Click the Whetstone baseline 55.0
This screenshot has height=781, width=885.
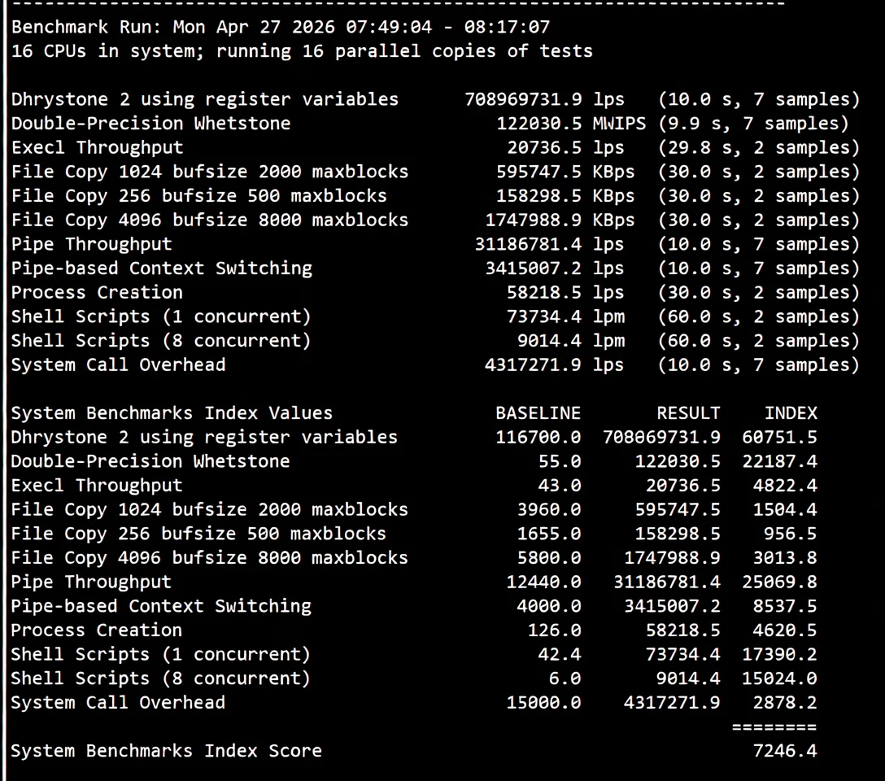tap(560, 461)
